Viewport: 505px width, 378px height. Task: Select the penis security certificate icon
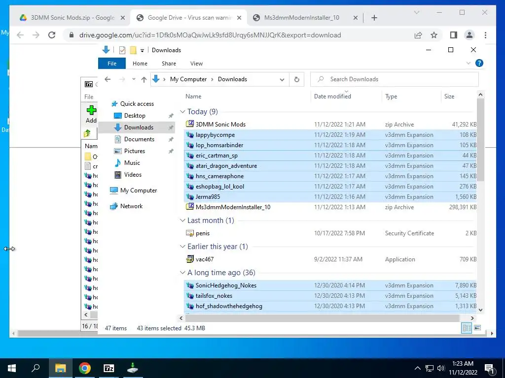pyautogui.click(x=190, y=233)
